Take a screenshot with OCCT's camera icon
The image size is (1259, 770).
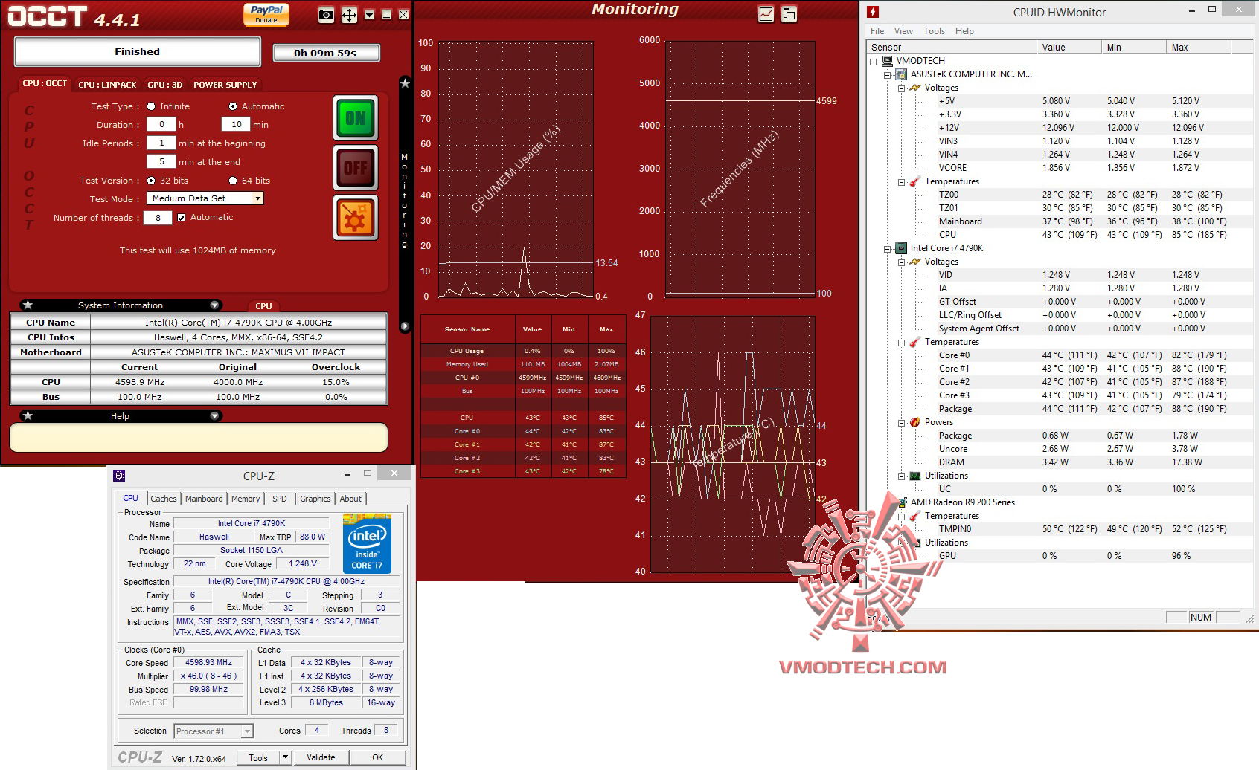click(326, 15)
